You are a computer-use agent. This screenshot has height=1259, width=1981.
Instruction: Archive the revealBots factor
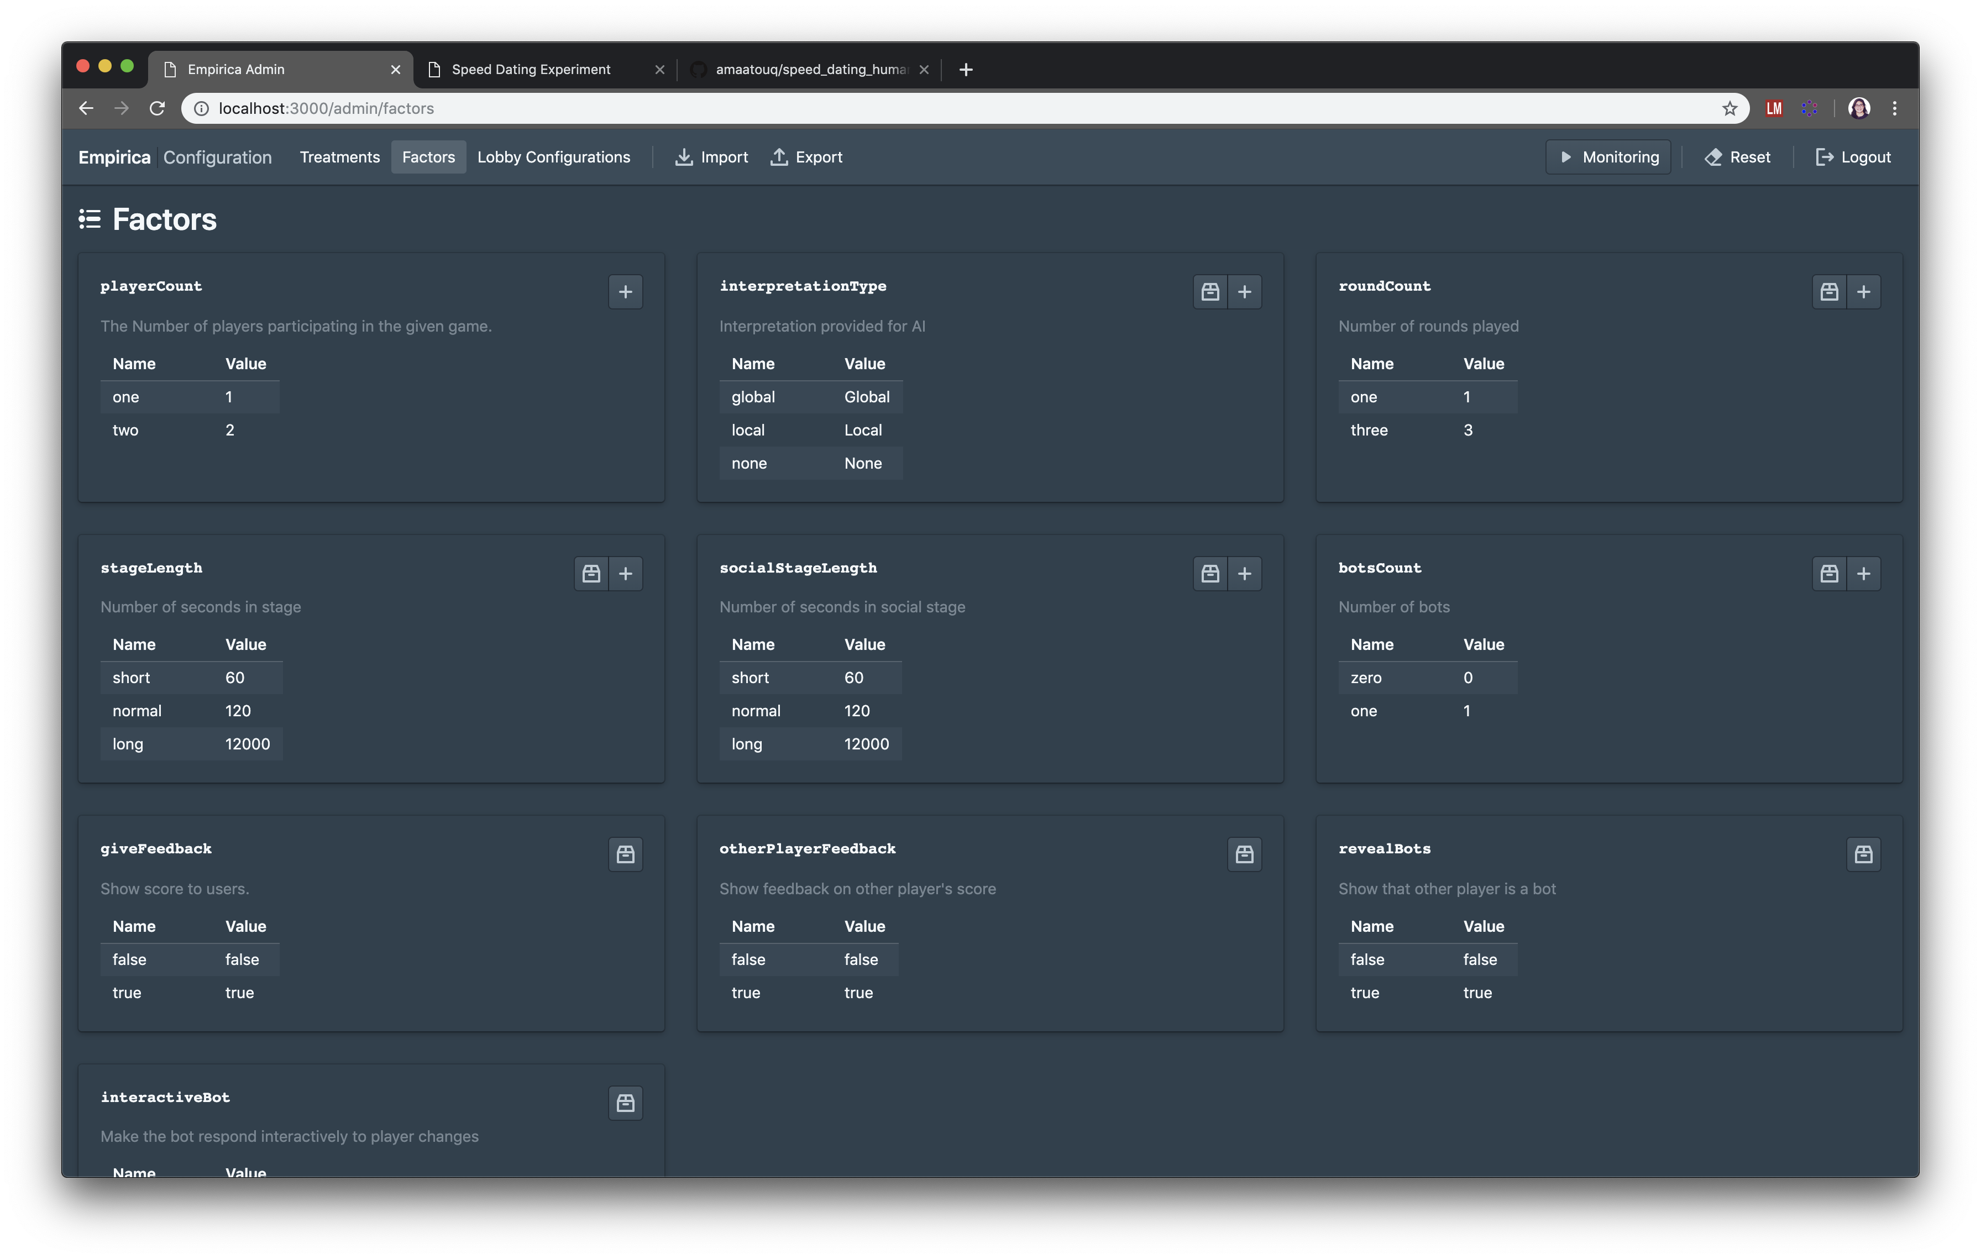click(x=1863, y=854)
